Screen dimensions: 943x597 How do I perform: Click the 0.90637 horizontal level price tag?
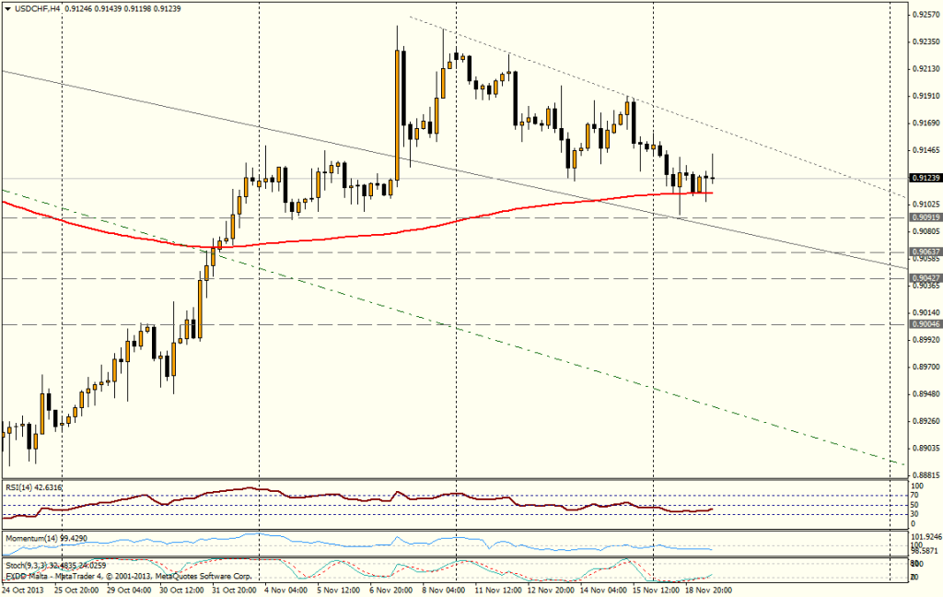[x=924, y=252]
